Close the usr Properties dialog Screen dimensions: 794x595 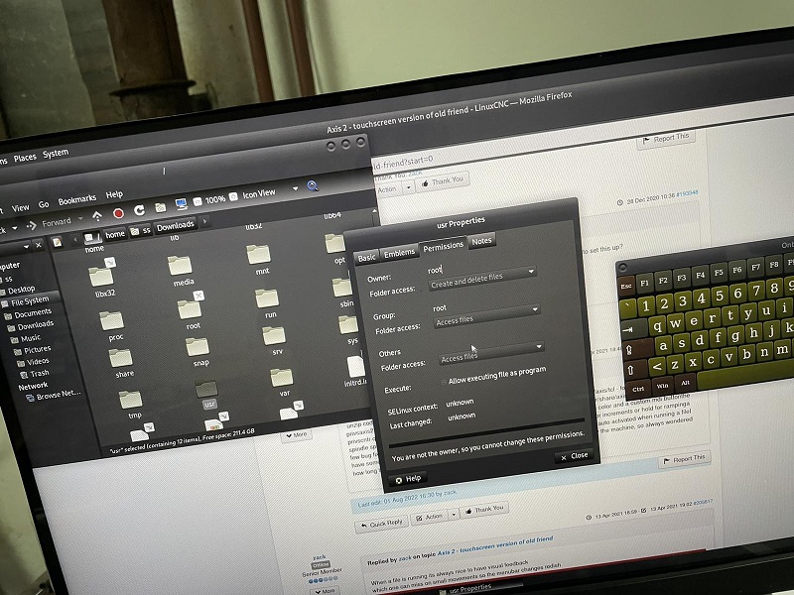[575, 456]
